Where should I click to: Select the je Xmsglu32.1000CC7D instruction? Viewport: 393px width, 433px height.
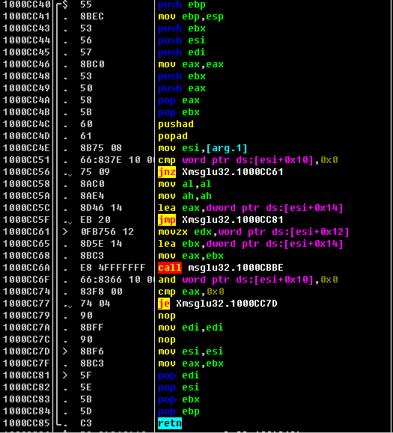click(218, 304)
